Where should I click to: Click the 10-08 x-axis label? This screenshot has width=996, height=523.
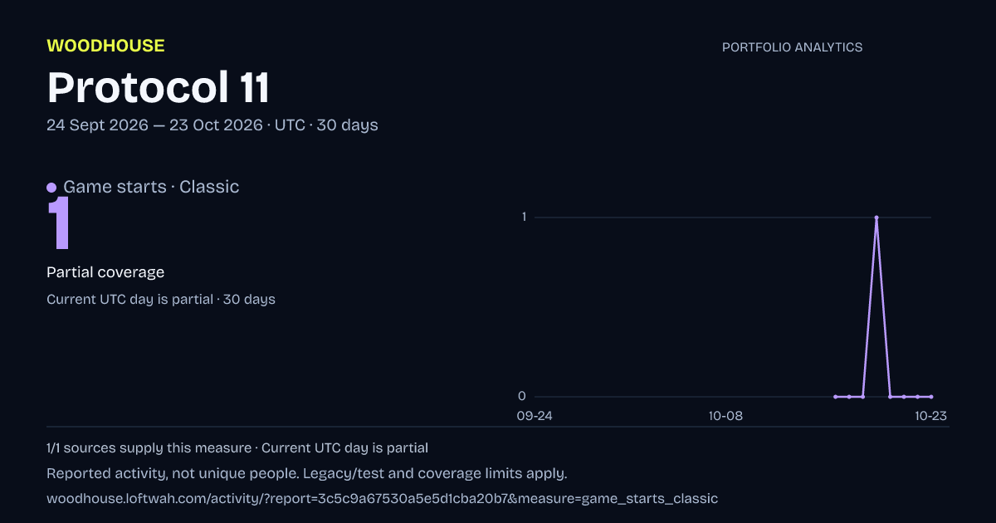coord(725,416)
